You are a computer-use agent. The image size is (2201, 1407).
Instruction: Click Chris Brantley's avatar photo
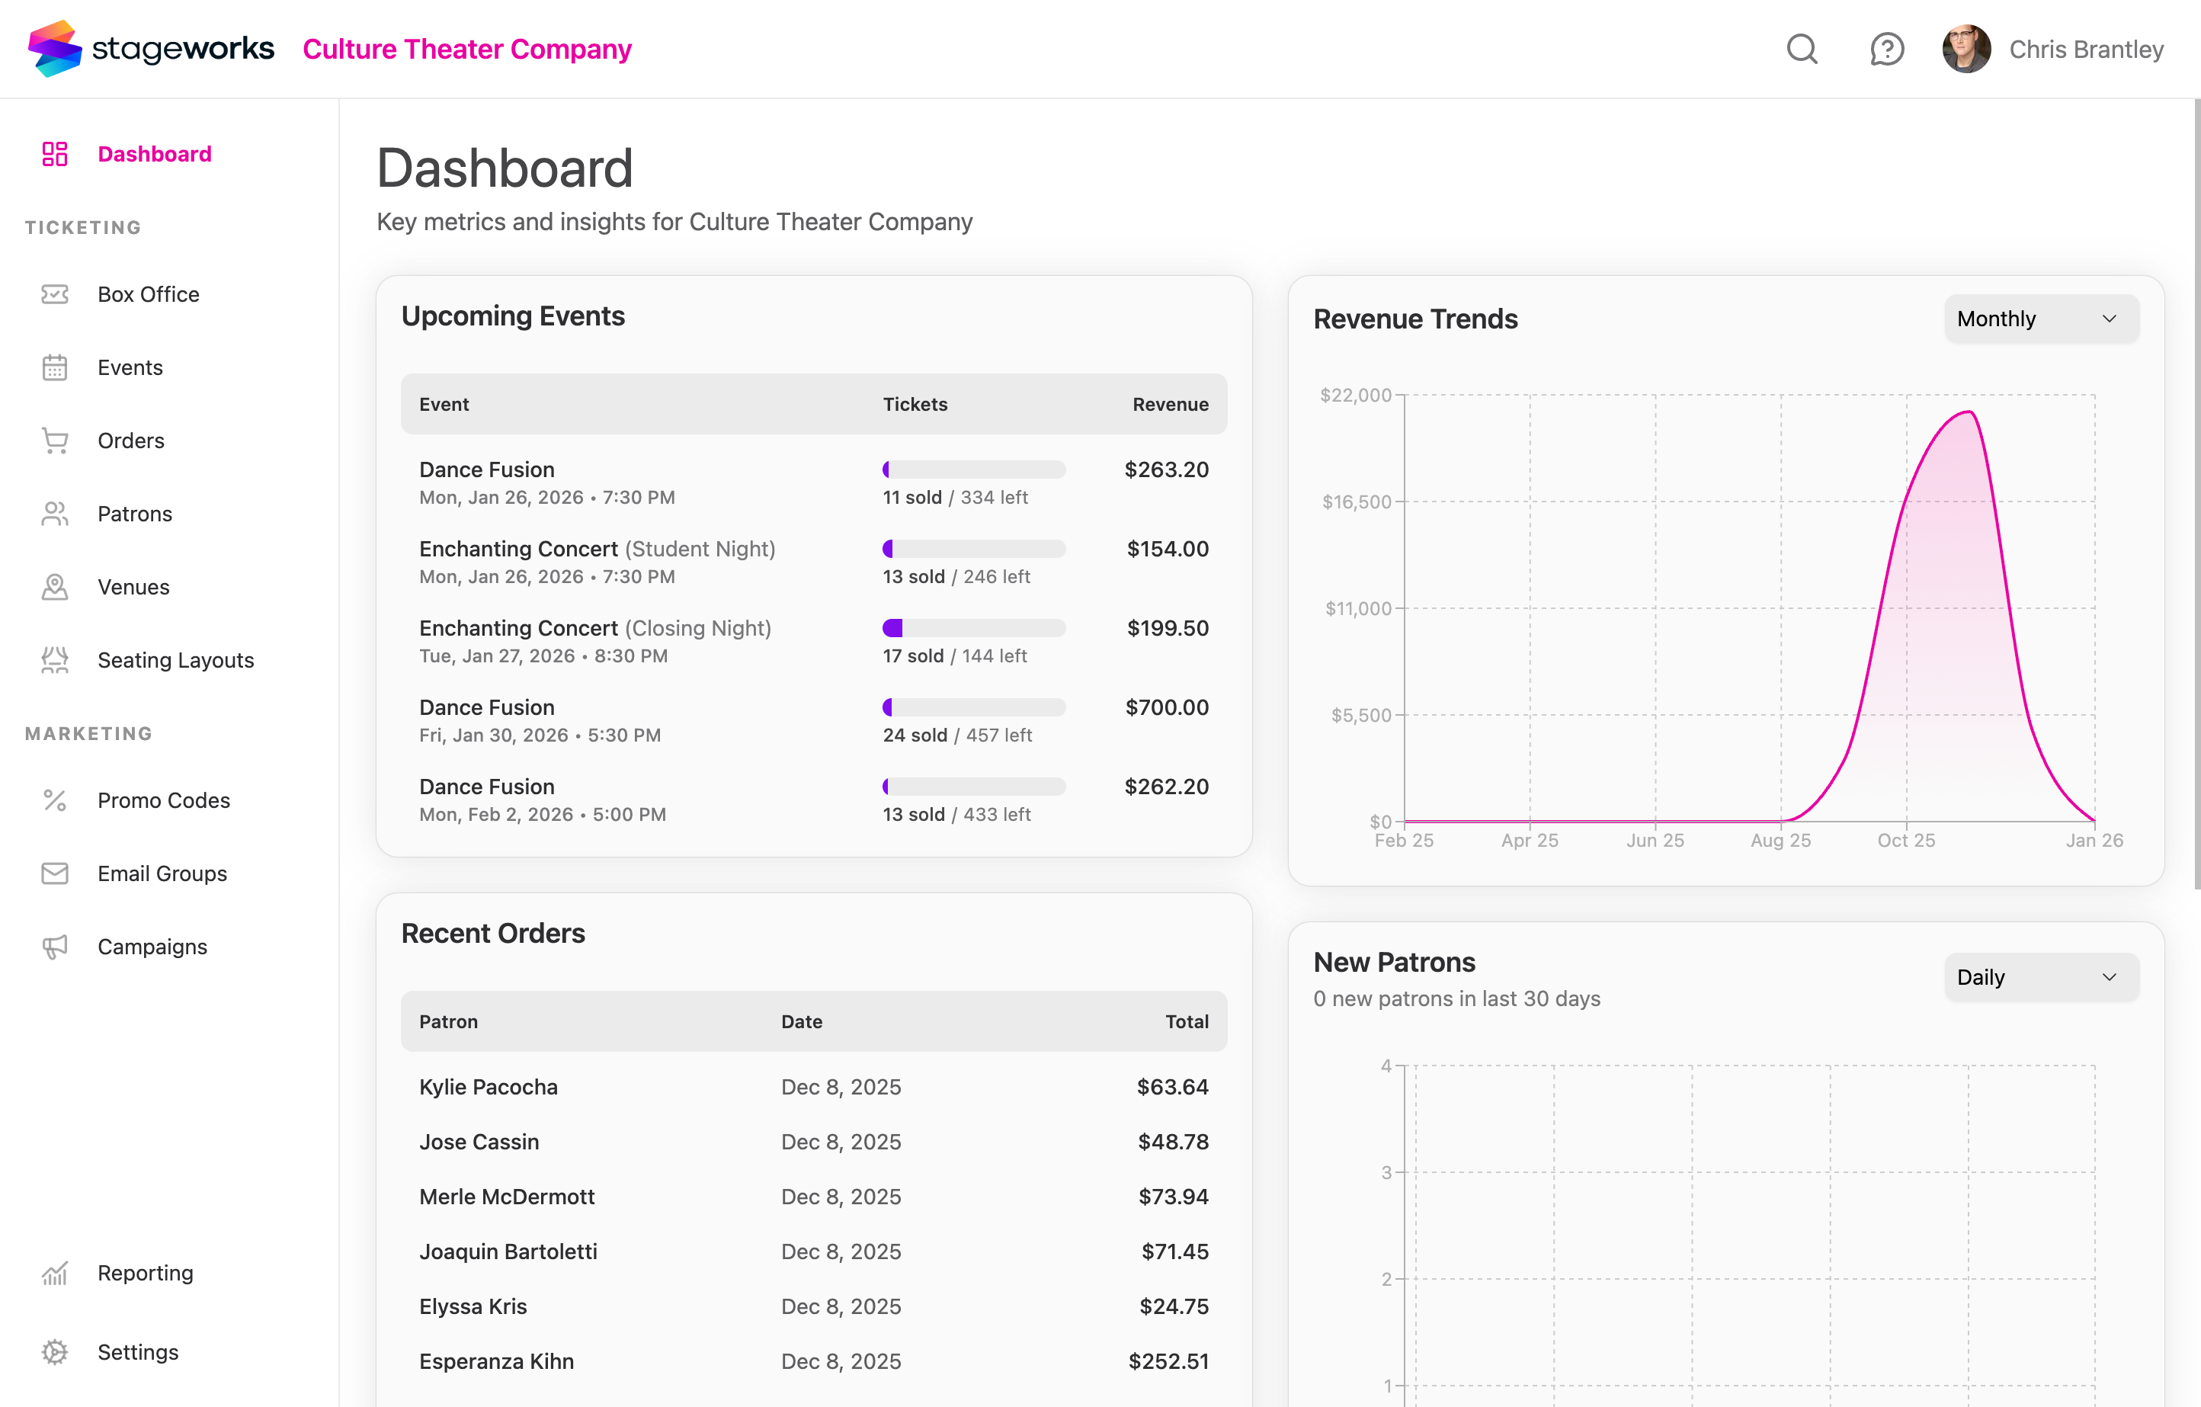(x=1966, y=49)
